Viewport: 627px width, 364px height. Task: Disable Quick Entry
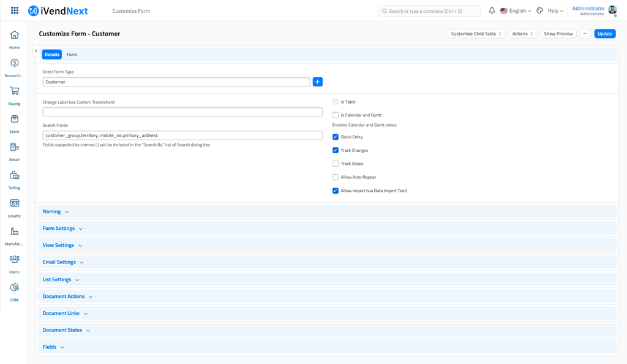[336, 137]
